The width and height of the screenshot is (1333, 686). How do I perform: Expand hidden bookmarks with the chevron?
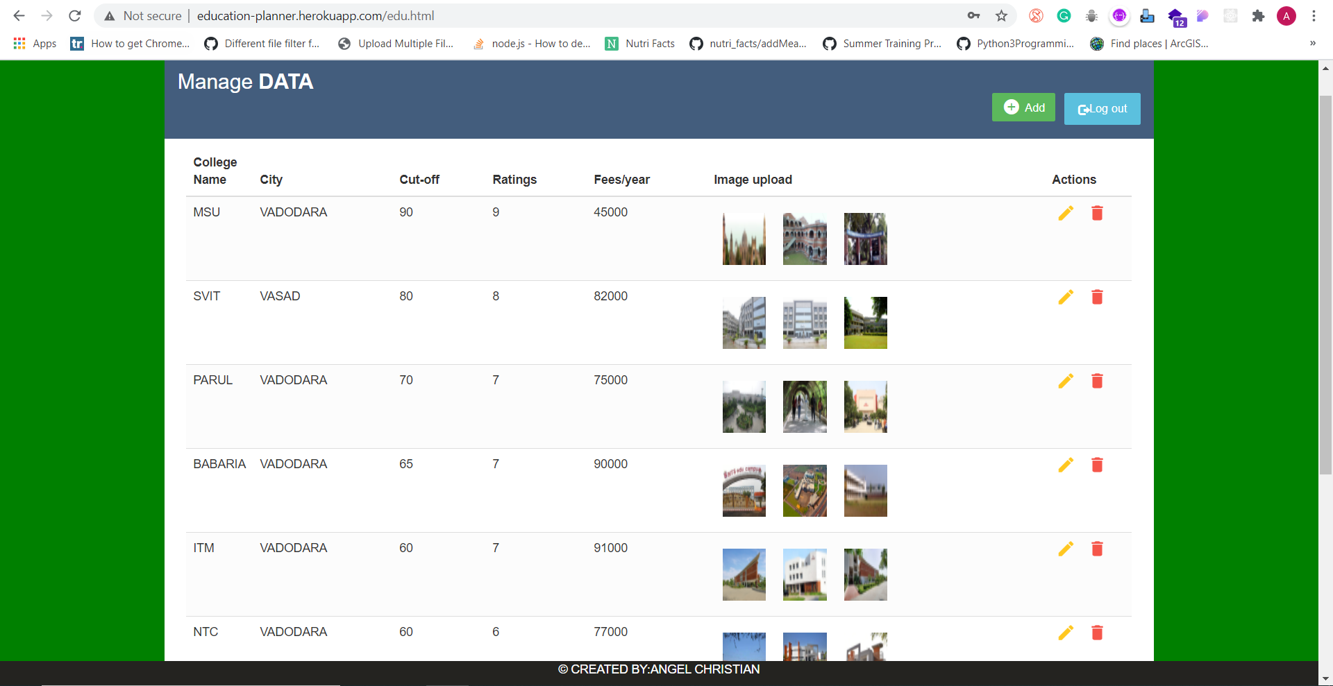pyautogui.click(x=1313, y=43)
